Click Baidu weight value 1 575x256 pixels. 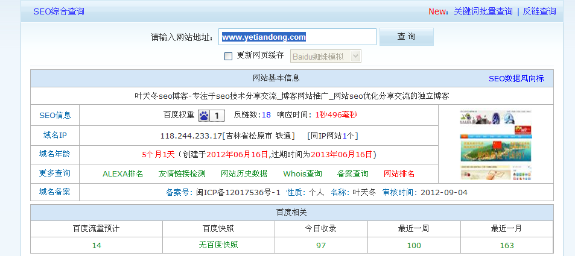pyautogui.click(x=217, y=116)
